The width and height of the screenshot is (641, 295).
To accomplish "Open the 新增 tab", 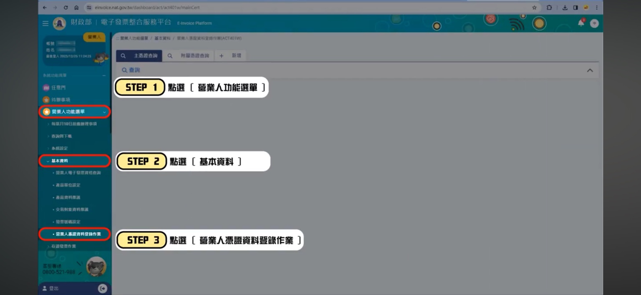I will click(x=230, y=55).
